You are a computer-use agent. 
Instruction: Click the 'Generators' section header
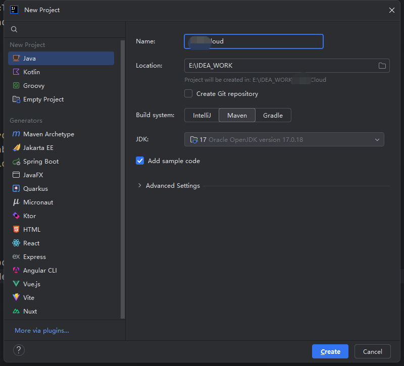[x=26, y=121]
